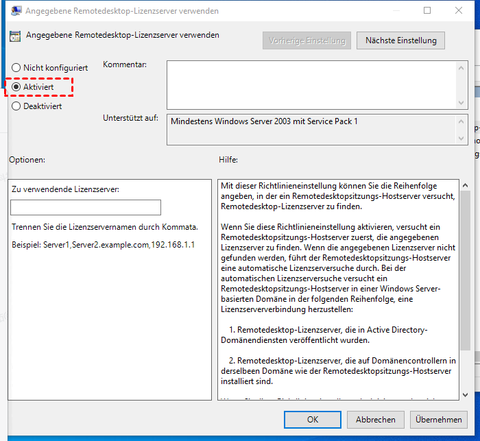Maximize the policy dialog window
This screenshot has height=441, width=480.
point(427,10)
